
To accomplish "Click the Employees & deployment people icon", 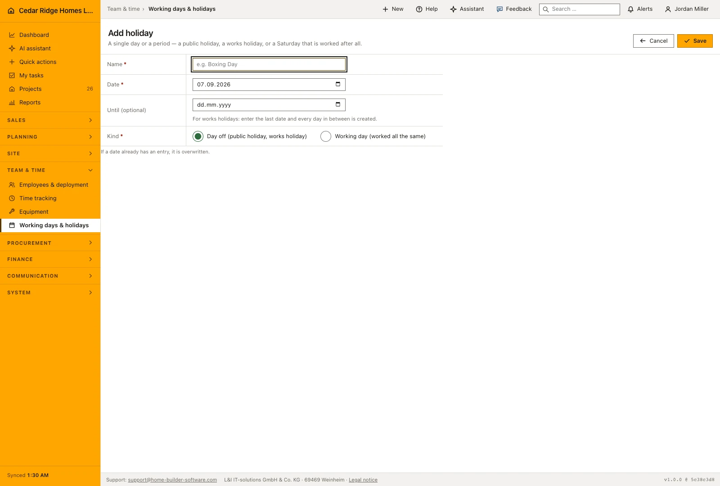I will 12,185.
